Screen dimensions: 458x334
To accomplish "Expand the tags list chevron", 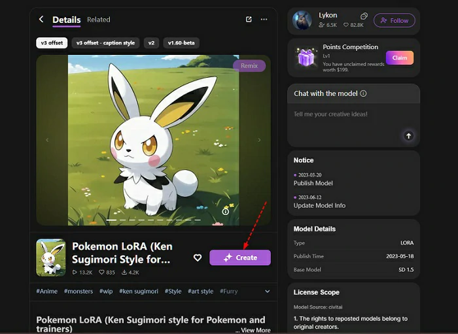I will click(x=267, y=291).
